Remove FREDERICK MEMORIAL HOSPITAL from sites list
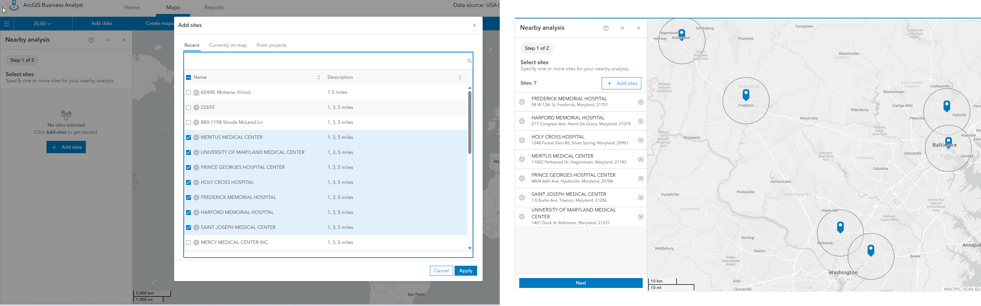Image resolution: width=981 pixels, height=306 pixels. 641,102
